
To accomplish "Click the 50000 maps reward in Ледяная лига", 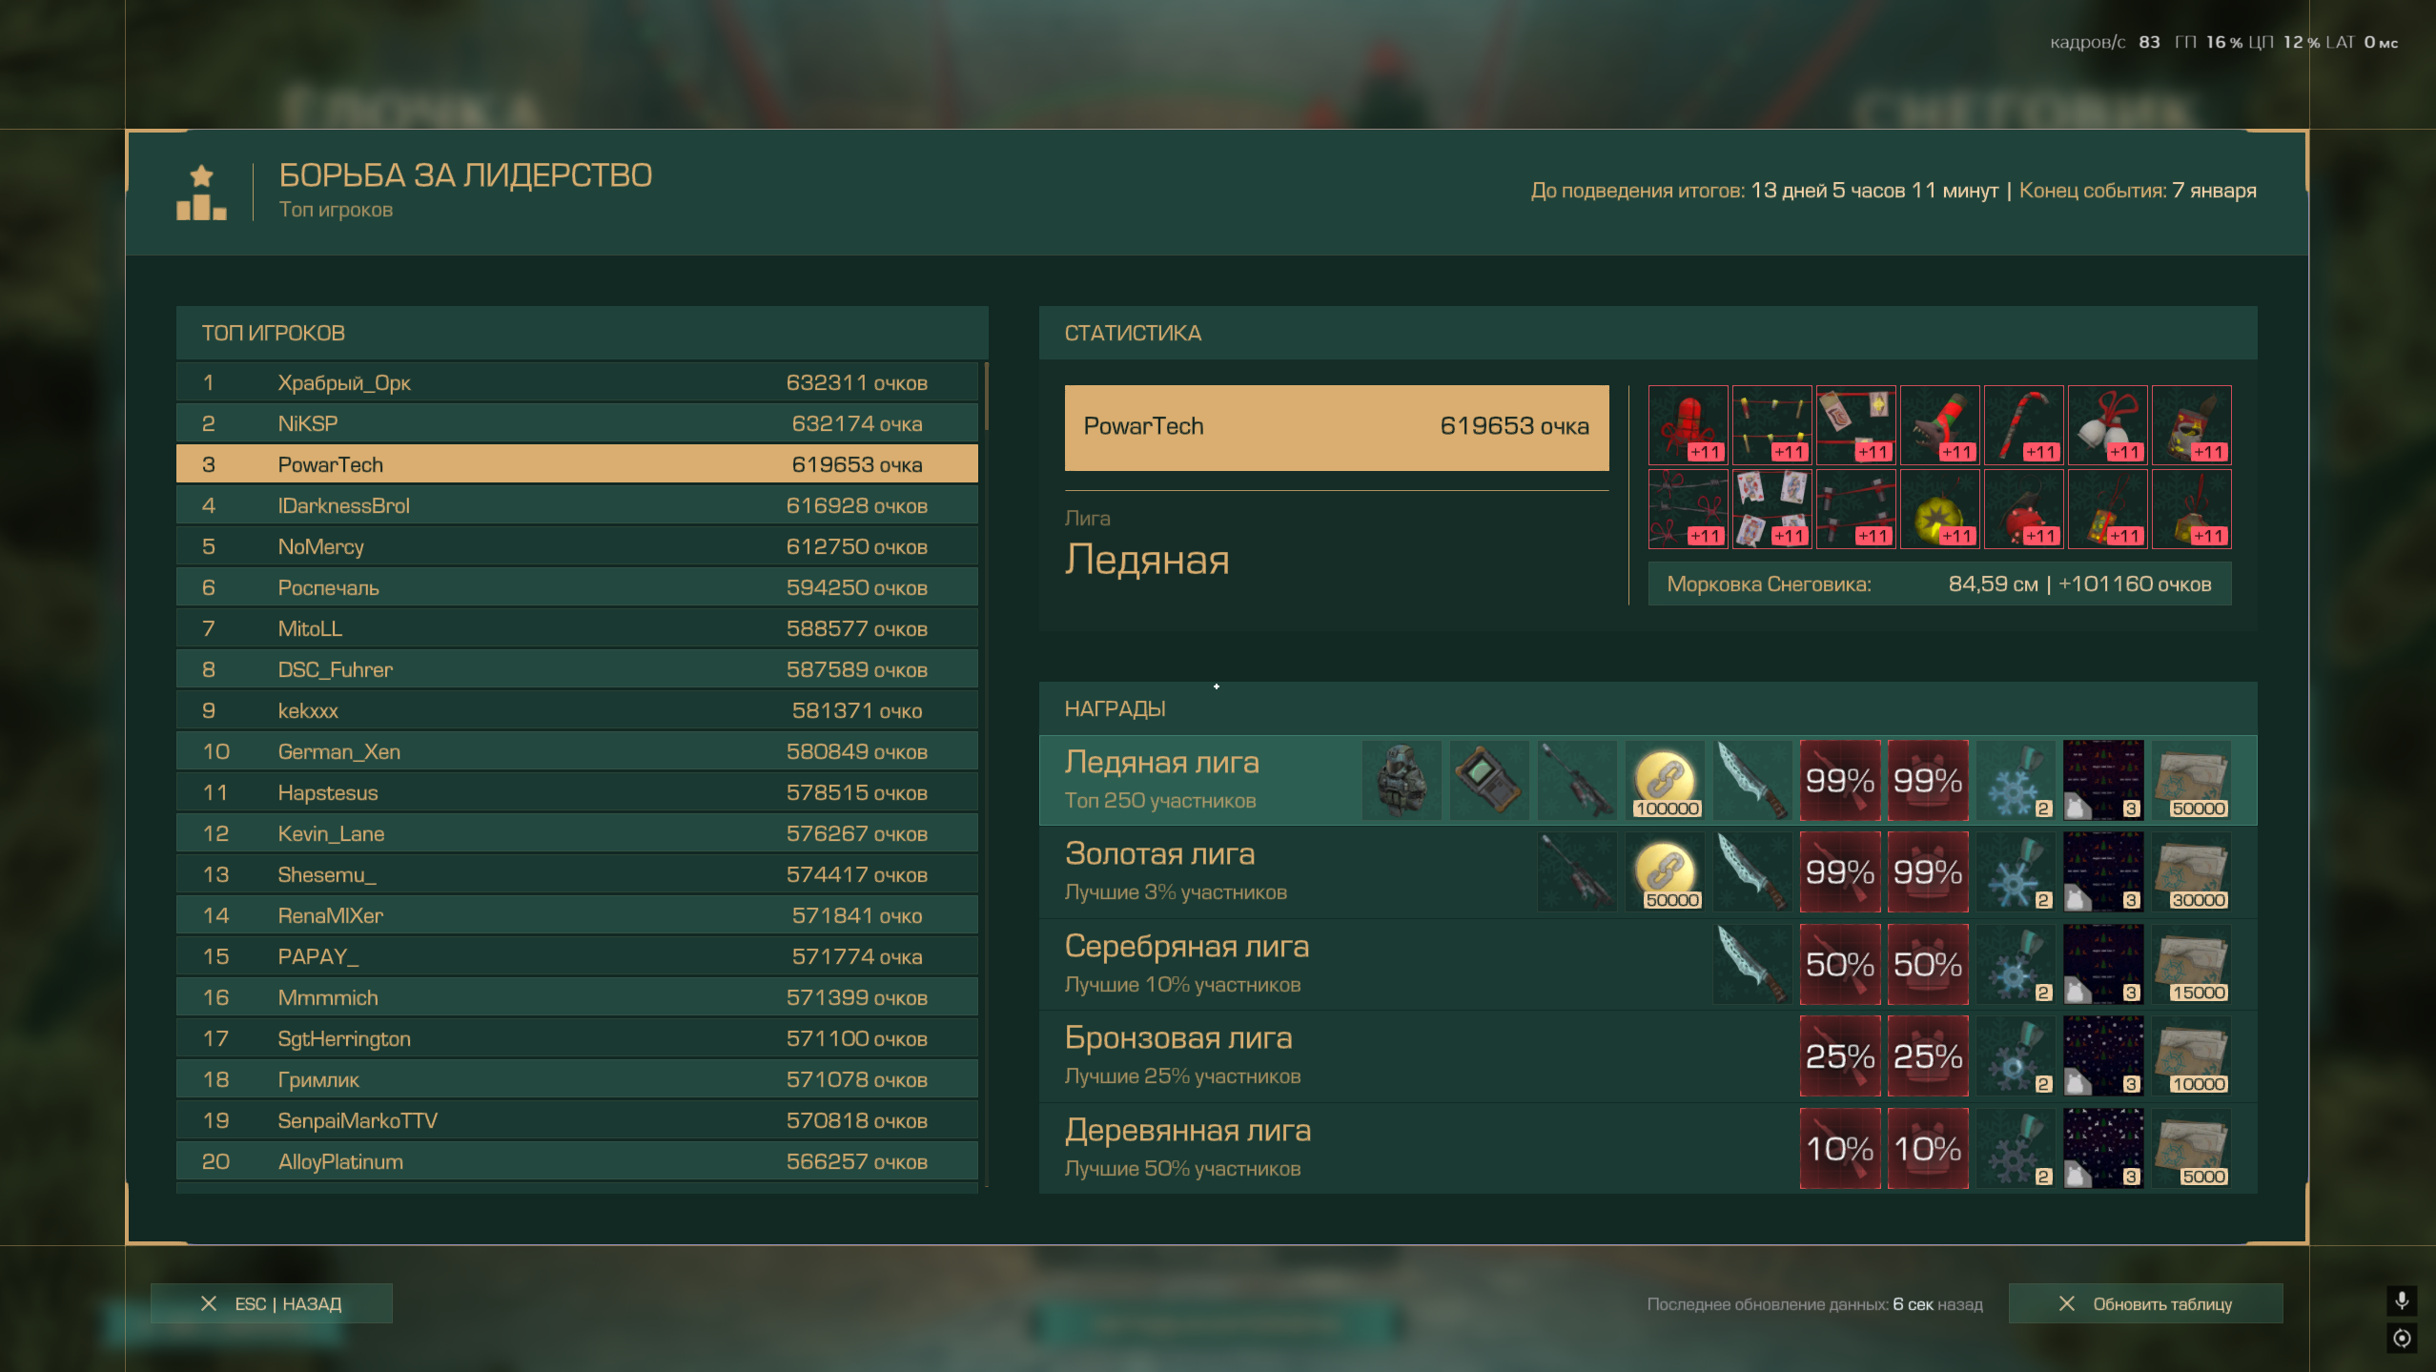I will tap(2191, 780).
